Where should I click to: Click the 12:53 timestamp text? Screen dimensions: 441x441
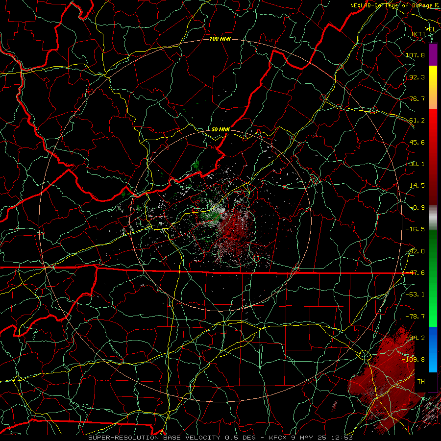coord(342,438)
